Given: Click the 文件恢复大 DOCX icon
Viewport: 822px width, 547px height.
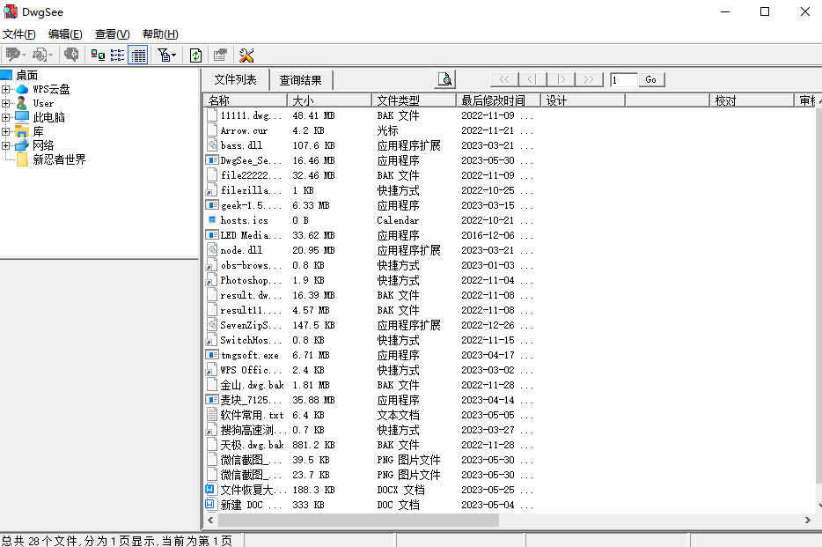Looking at the screenshot, I should click(210, 490).
